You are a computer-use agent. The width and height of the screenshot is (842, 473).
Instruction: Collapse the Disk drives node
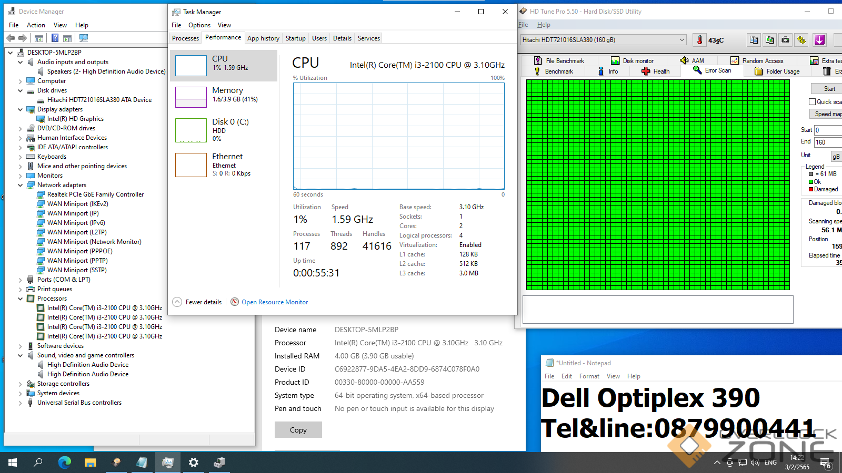coord(20,90)
